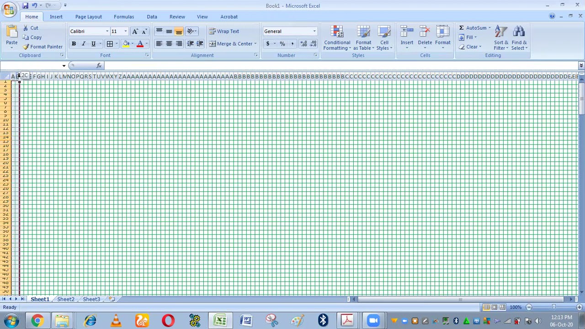Expand the font size dropdown
This screenshot has width=585, height=329.
click(125, 31)
